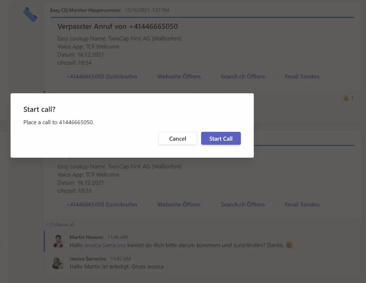366x283 pixels.
Task: Click the Easy CQ Monitor Hauptnummer sender name
Action: (x=86, y=10)
